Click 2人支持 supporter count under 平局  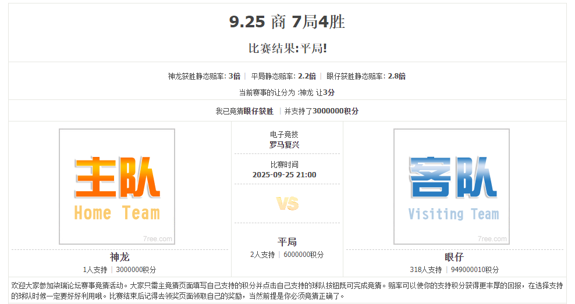[x=262, y=255]
